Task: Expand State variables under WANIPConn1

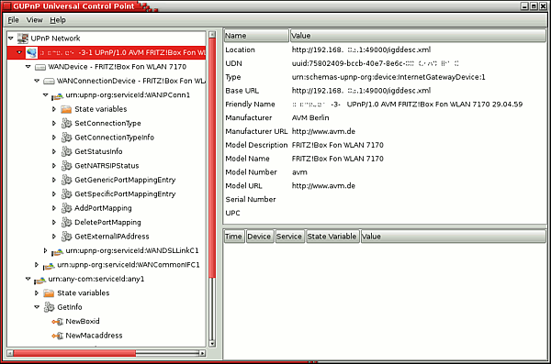Action: tap(54, 109)
